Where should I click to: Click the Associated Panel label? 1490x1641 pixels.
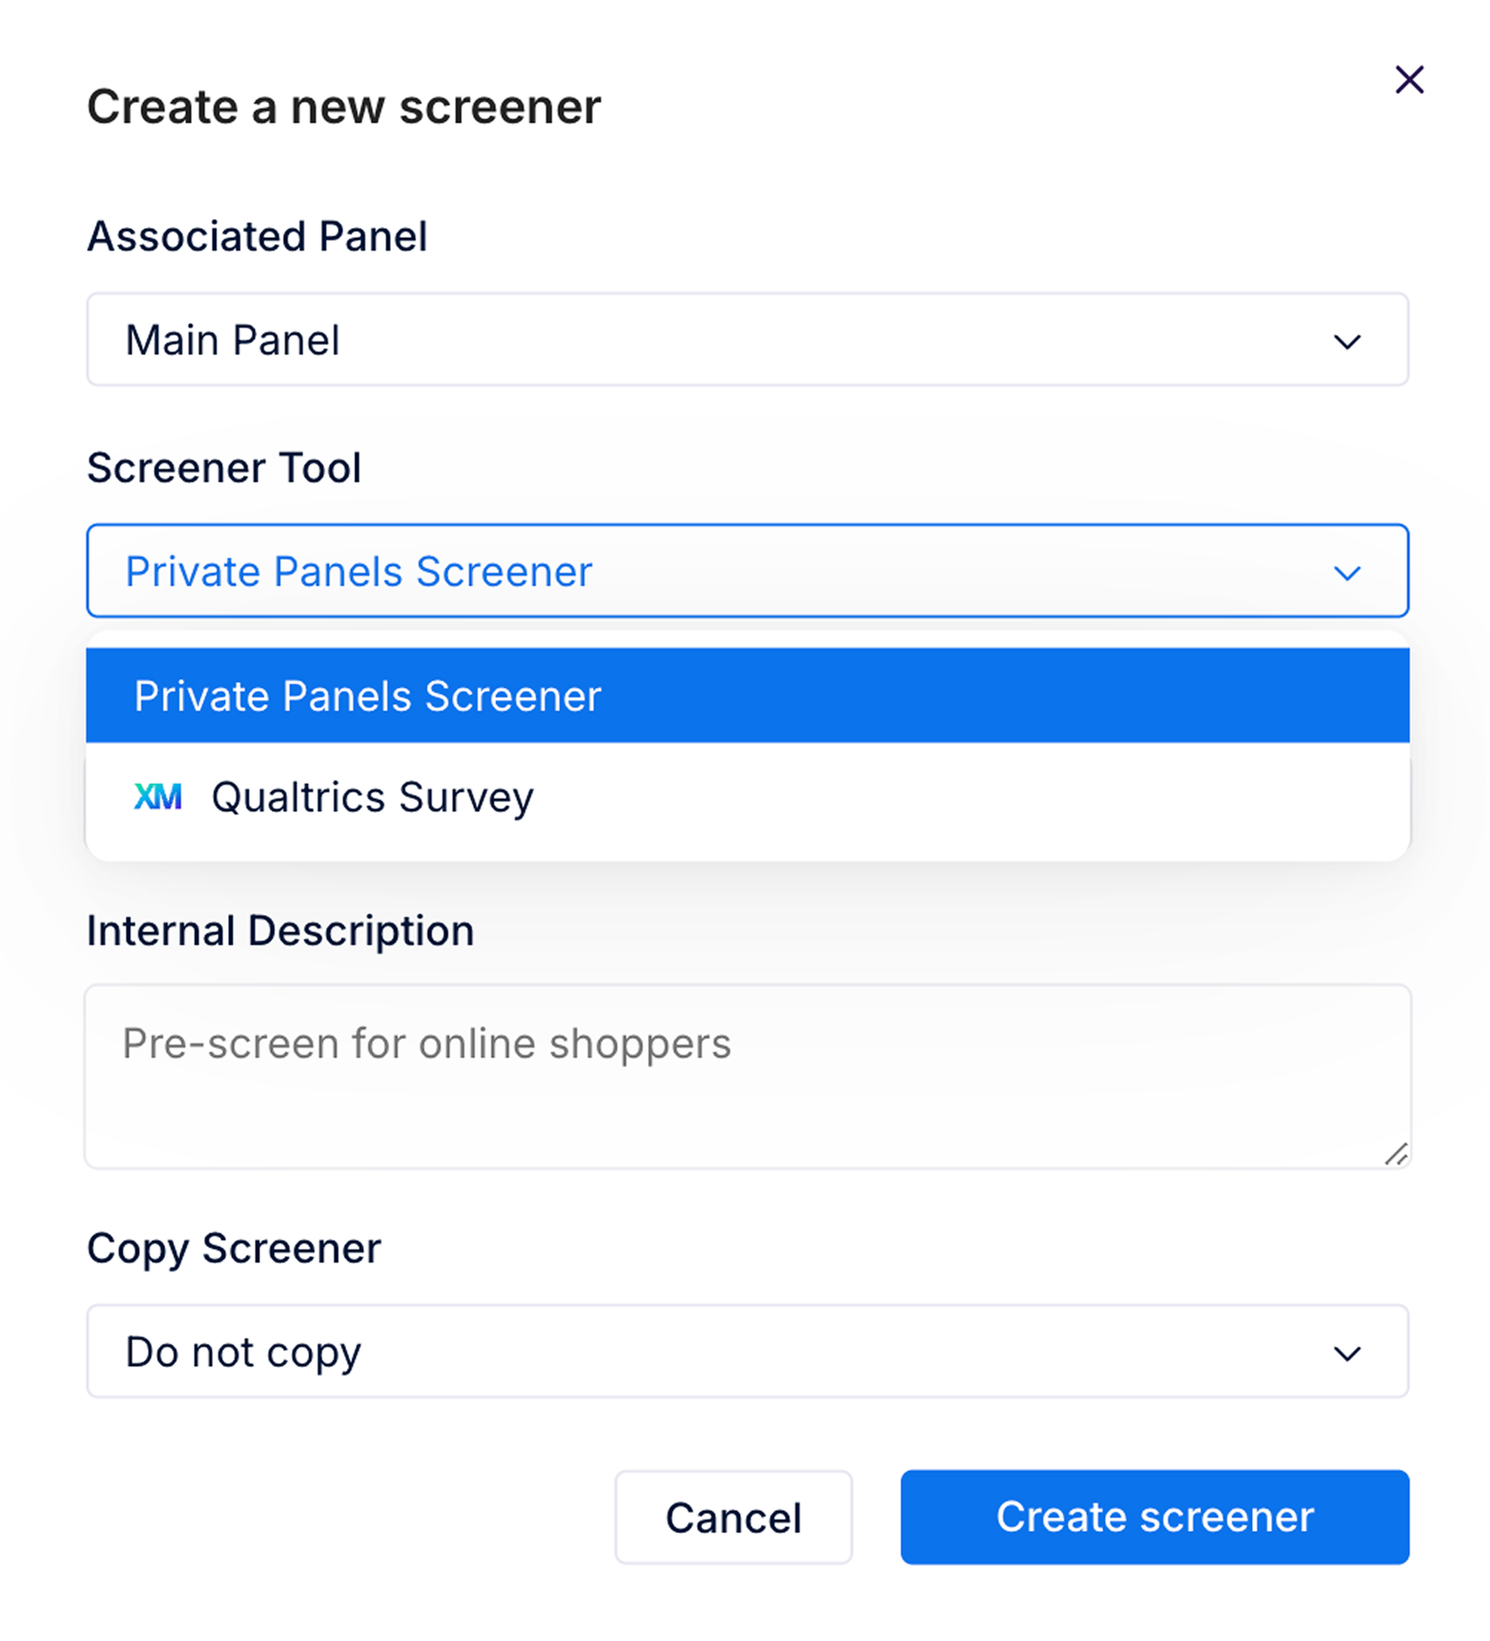click(x=257, y=237)
